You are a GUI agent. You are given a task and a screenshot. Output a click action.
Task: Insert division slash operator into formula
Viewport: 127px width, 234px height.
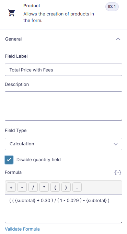pyautogui.click(x=33, y=187)
